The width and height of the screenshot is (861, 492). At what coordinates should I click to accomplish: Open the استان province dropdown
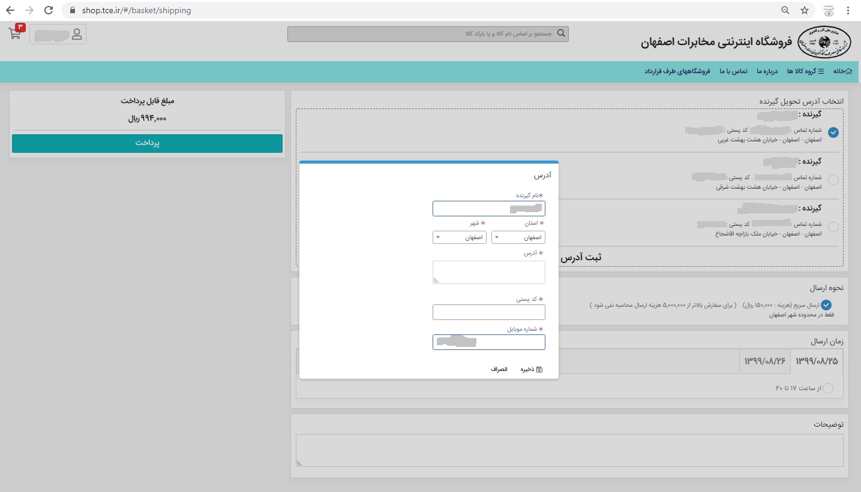(x=518, y=237)
